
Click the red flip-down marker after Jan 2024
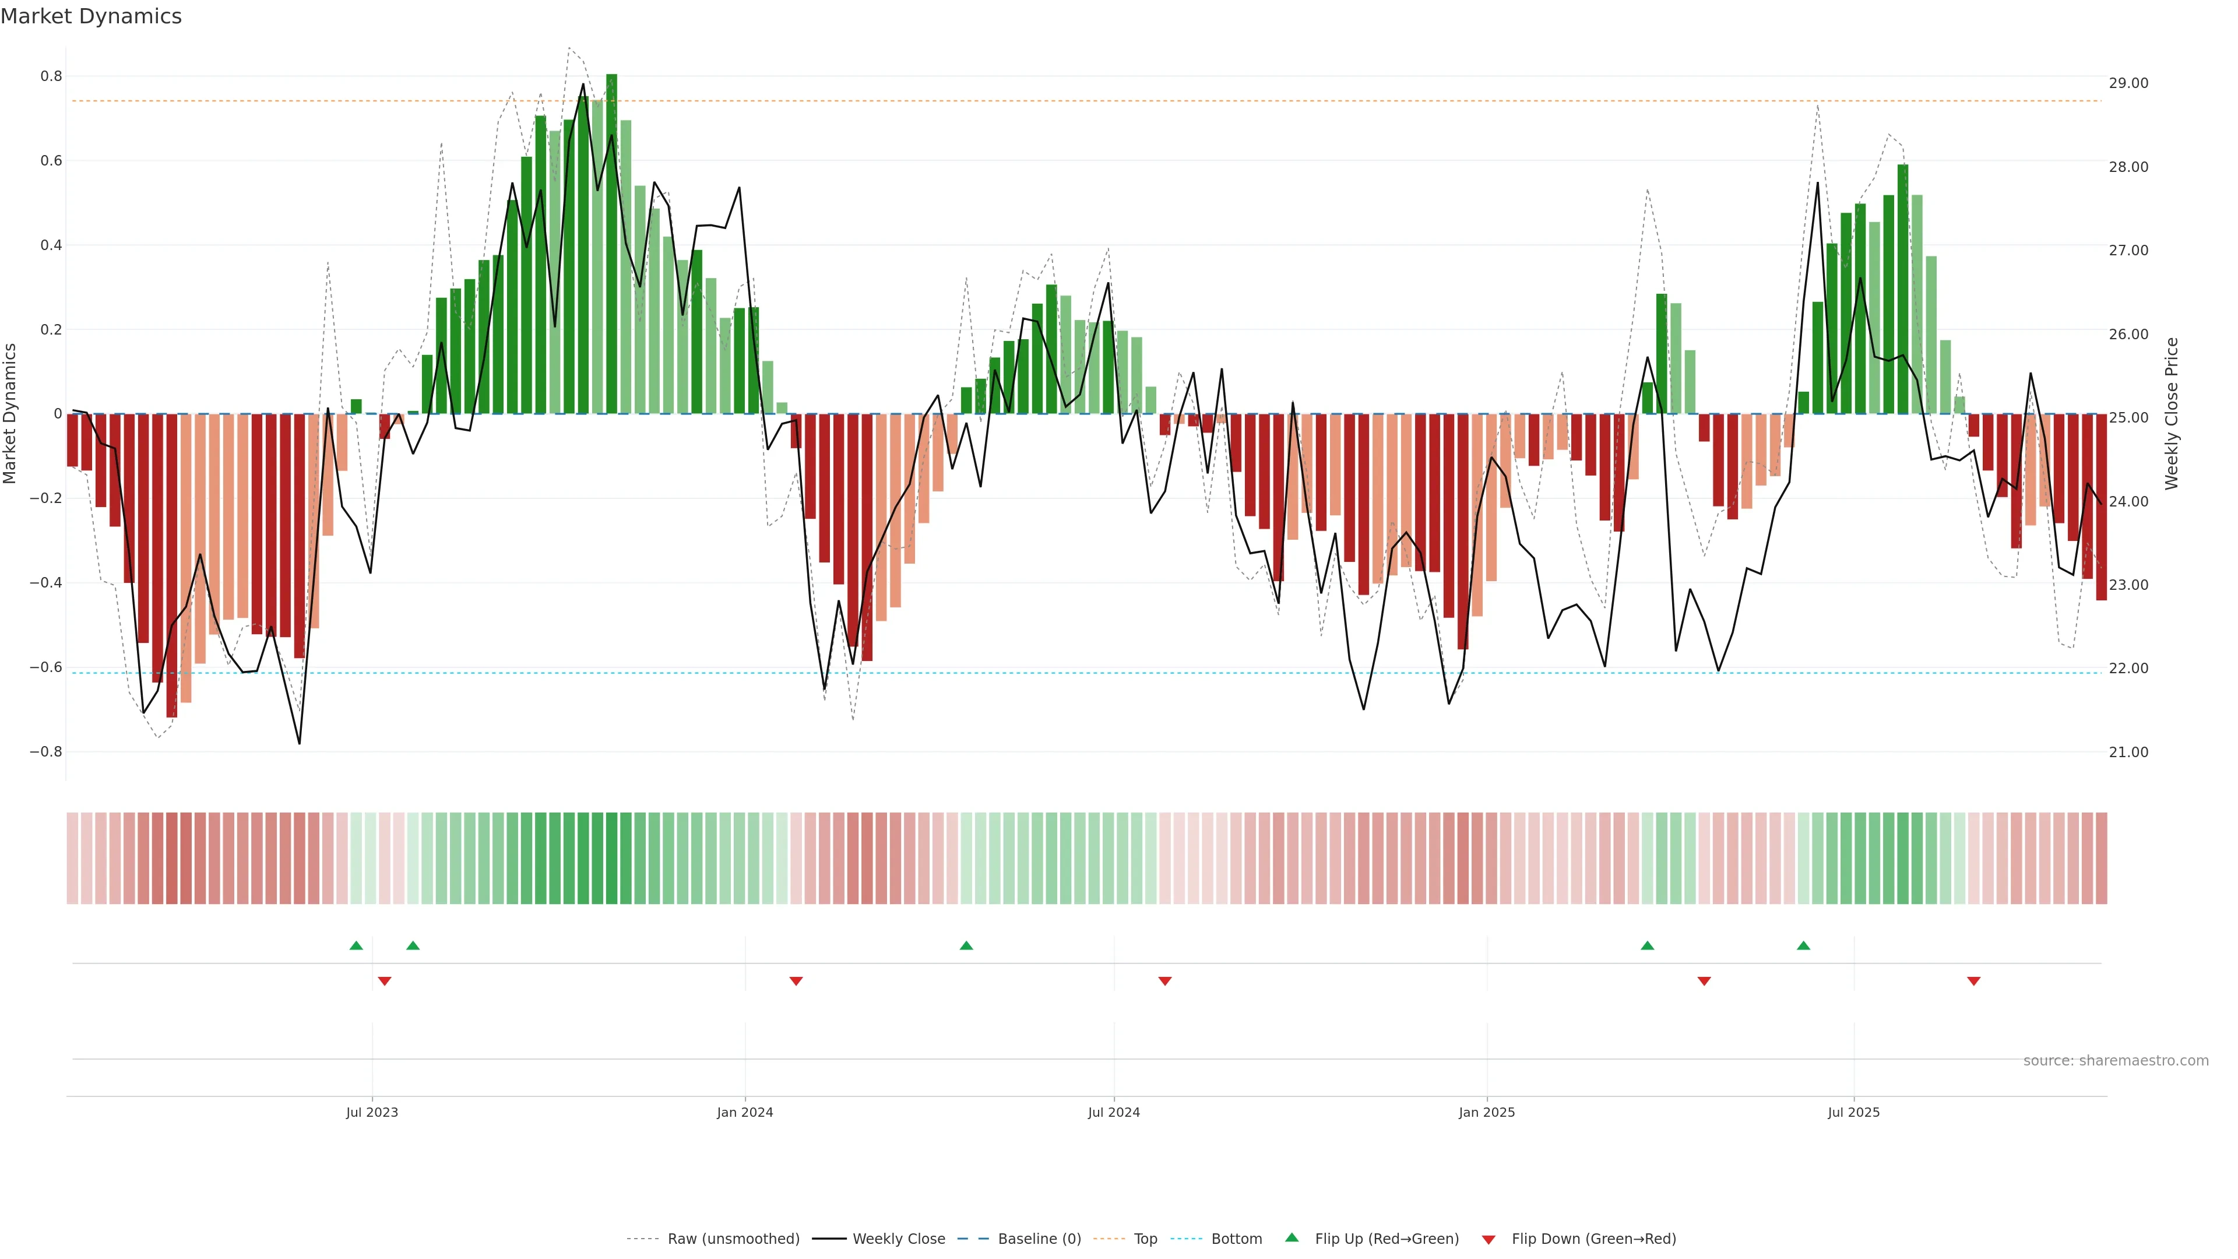tap(796, 981)
